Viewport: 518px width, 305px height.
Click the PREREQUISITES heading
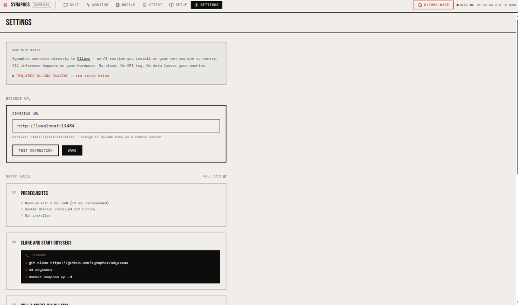pyautogui.click(x=35, y=193)
